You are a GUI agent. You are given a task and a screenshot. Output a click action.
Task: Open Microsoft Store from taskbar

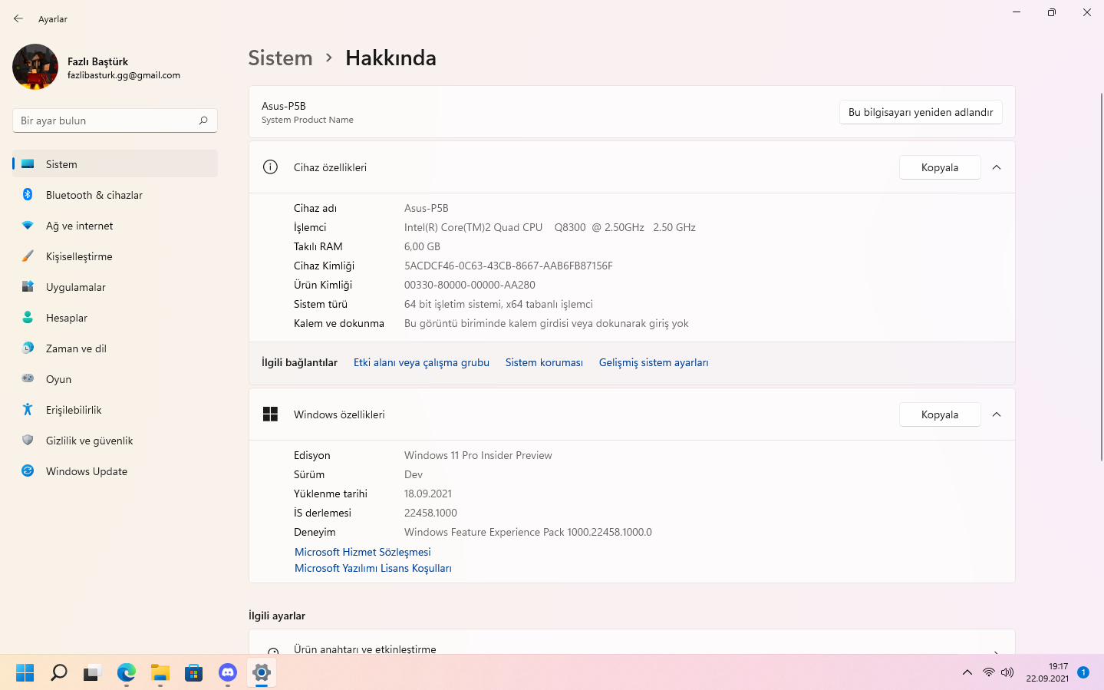194,673
